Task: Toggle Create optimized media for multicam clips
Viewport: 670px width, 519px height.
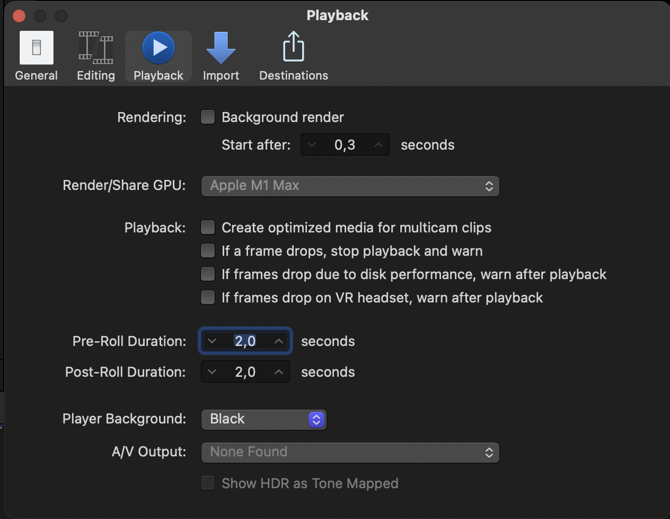Action: tap(208, 228)
